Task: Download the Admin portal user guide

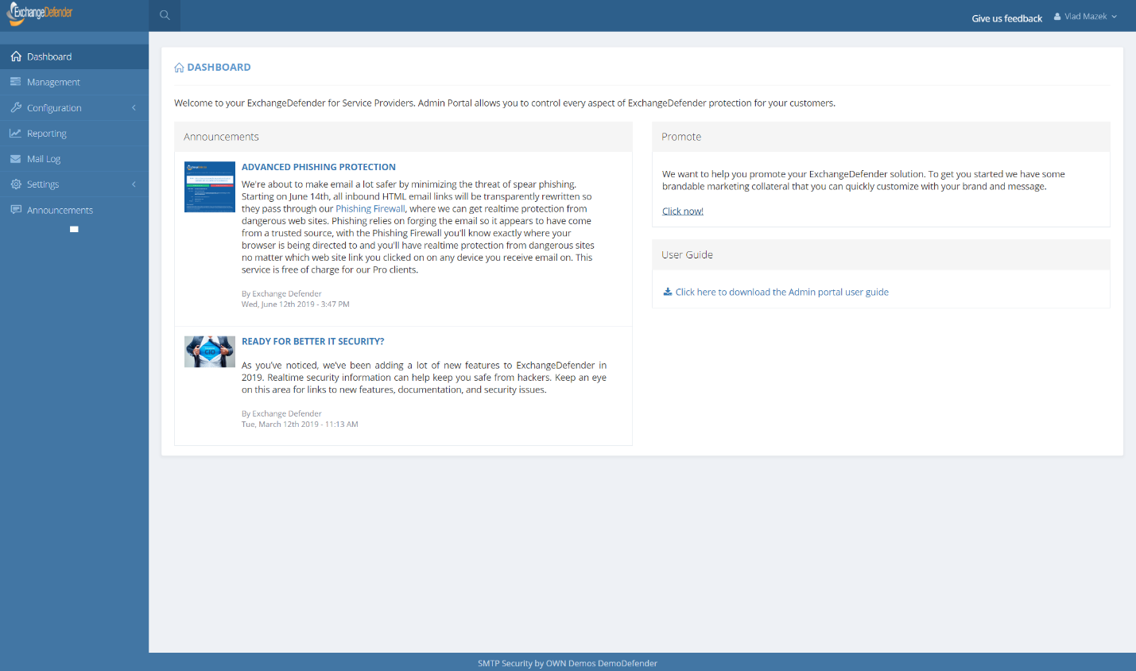Action: click(x=782, y=292)
